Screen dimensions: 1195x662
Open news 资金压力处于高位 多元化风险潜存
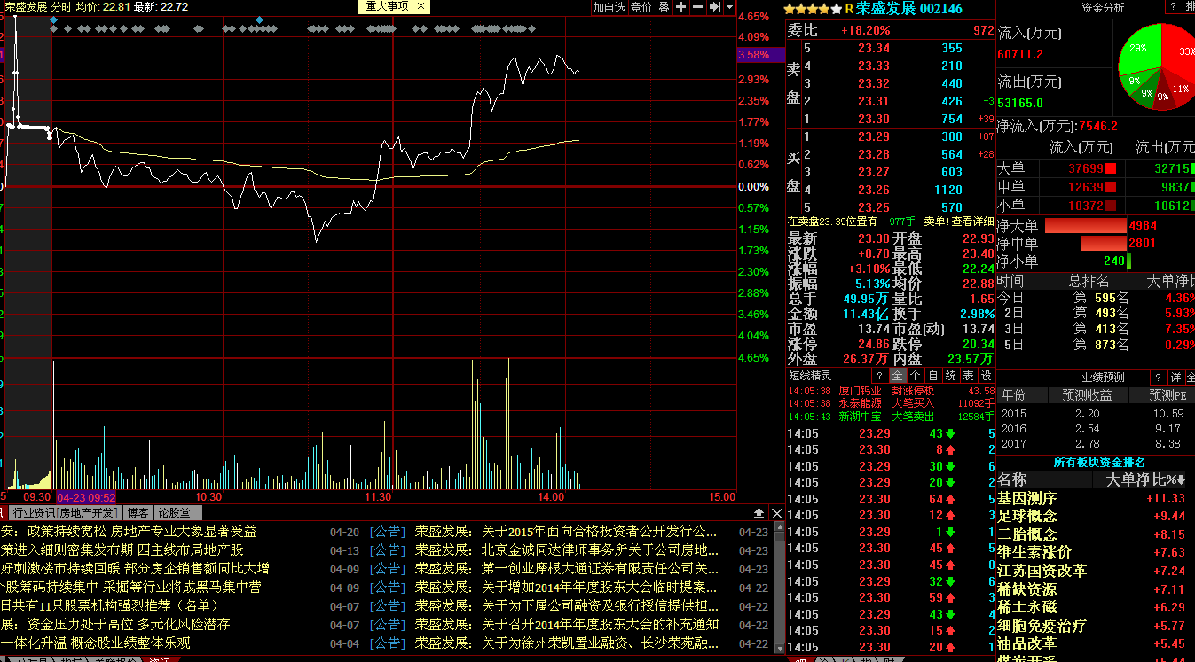click(x=129, y=625)
